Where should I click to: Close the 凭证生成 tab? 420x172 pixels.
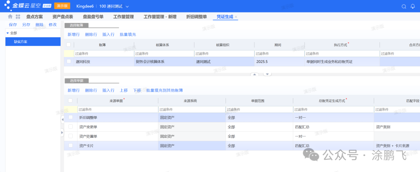236,17
